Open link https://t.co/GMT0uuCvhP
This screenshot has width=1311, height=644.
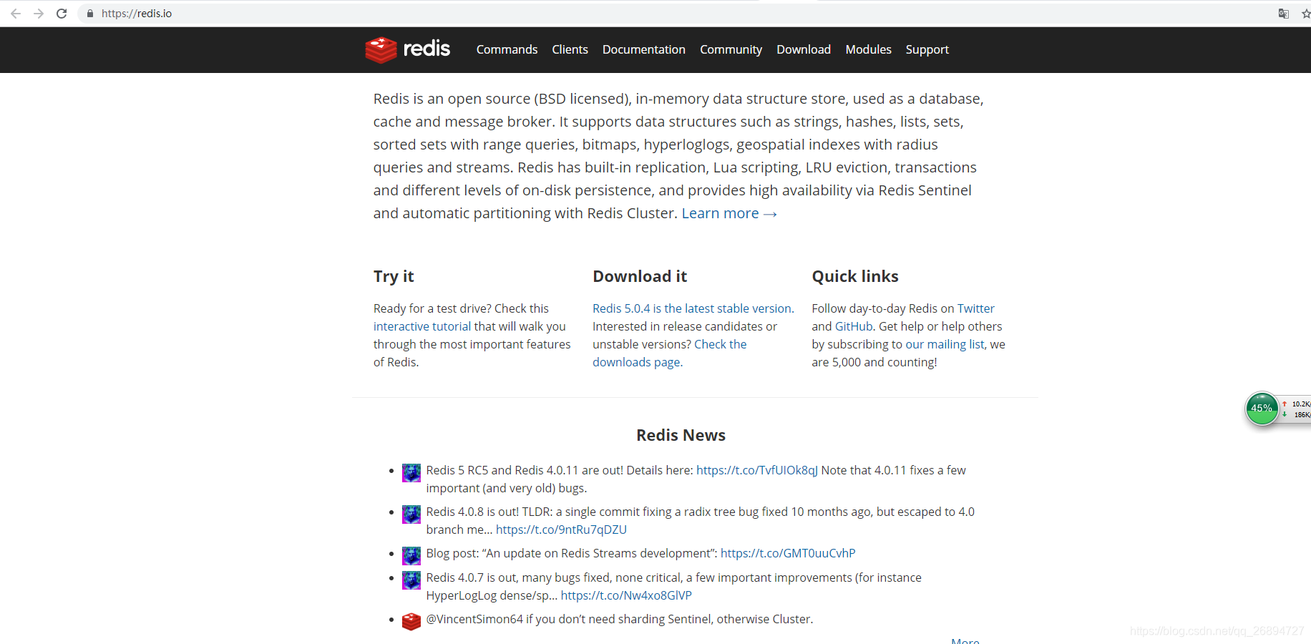tap(788, 553)
